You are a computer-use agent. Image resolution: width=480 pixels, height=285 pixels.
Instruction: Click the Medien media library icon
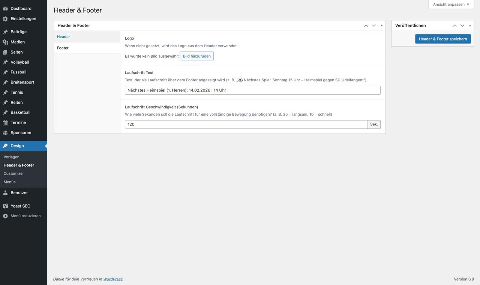point(5,42)
